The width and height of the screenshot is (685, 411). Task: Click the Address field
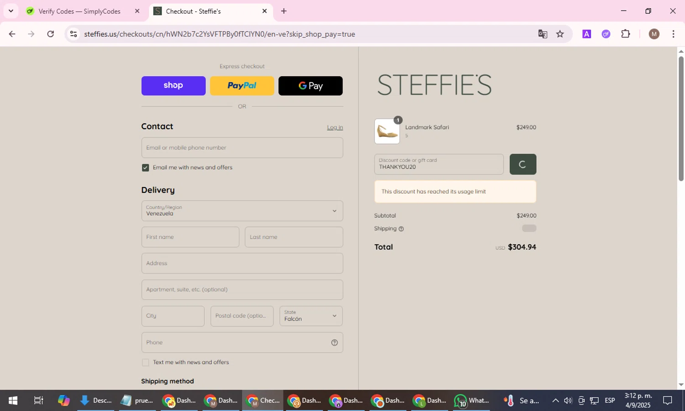(x=242, y=263)
